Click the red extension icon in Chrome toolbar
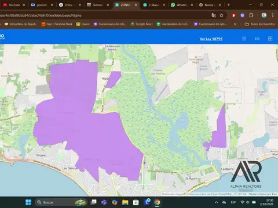 233,15
